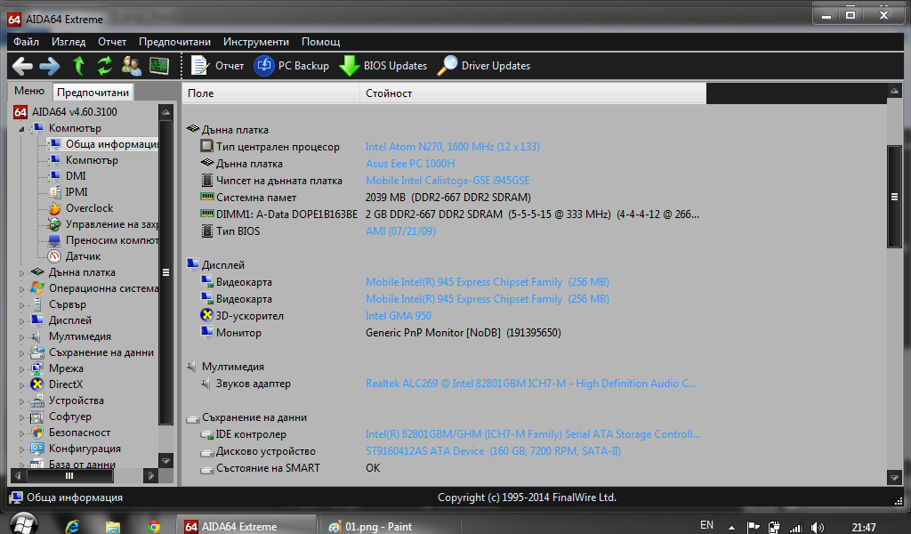Click the green Refresh arrows icon

pos(105,66)
